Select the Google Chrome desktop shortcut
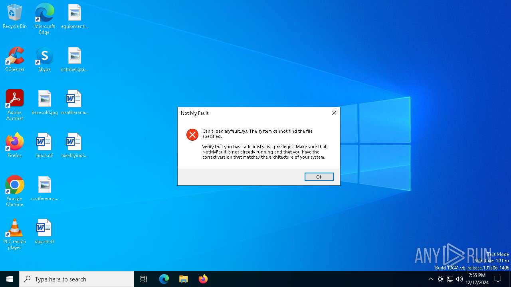 (15, 191)
